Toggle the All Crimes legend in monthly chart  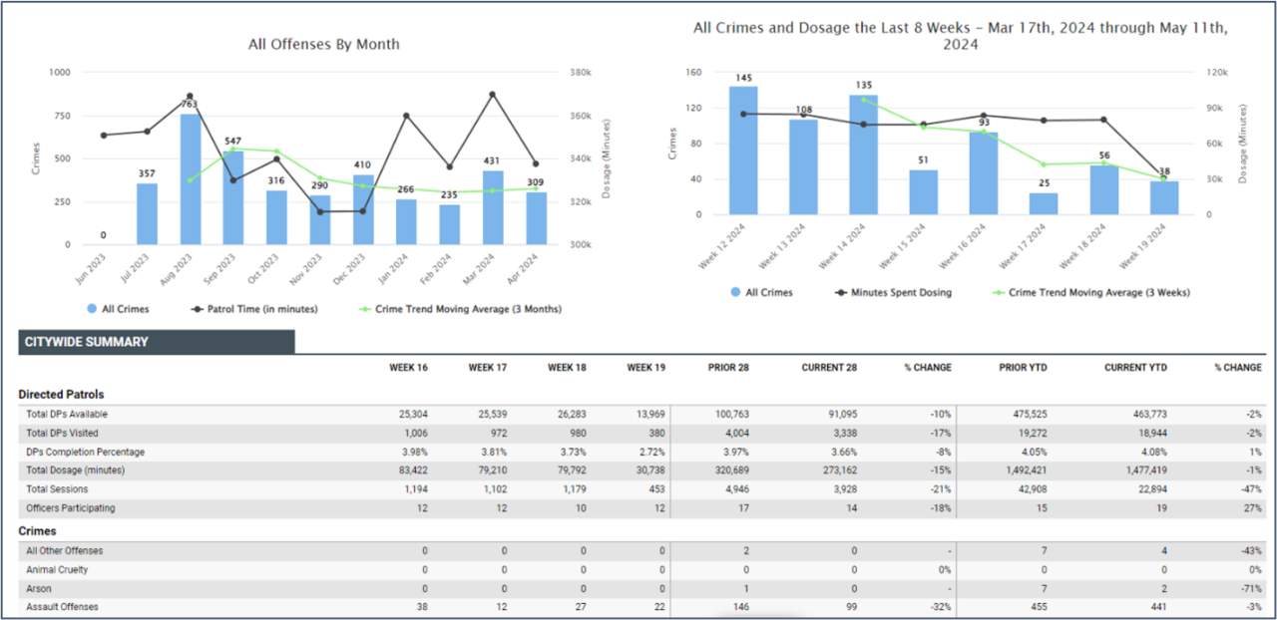(x=119, y=309)
